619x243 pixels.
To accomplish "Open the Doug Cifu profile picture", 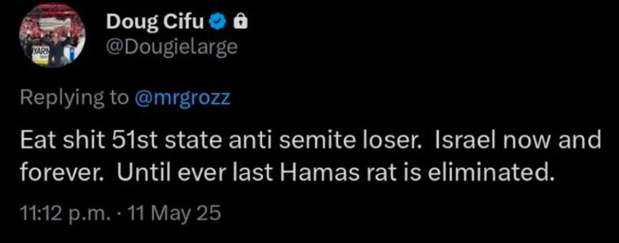I will (53, 36).
